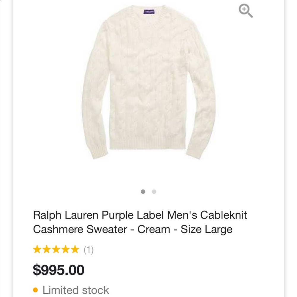297x297 pixels.
Task: Select the first star in the rating
Action: (37, 249)
